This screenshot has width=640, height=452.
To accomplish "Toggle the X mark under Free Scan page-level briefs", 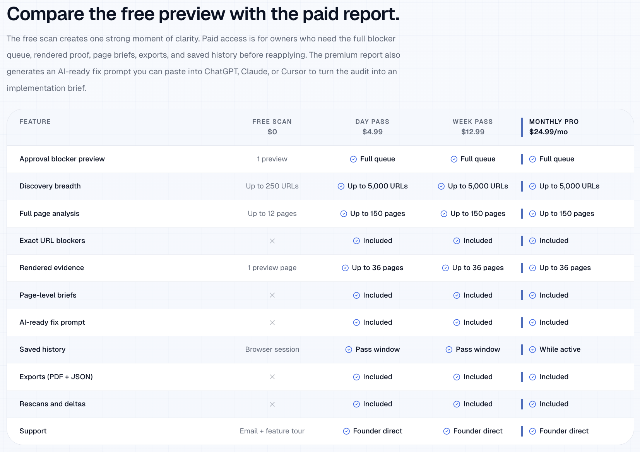I will 272,295.
